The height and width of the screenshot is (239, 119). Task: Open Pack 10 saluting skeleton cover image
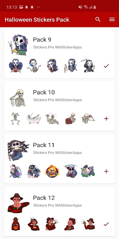[18, 98]
